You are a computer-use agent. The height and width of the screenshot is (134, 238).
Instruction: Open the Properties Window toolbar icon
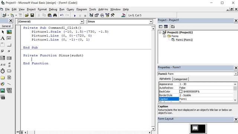(97, 15)
